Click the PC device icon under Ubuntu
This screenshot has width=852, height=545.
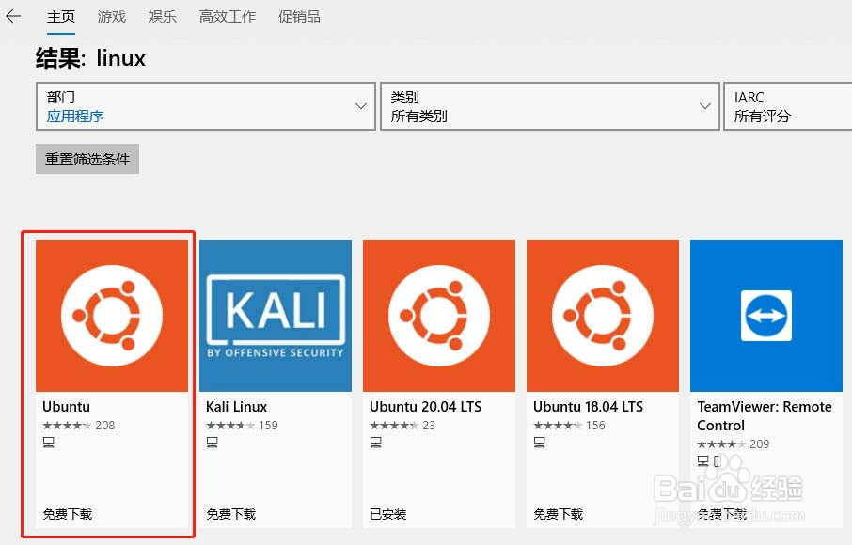click(48, 443)
